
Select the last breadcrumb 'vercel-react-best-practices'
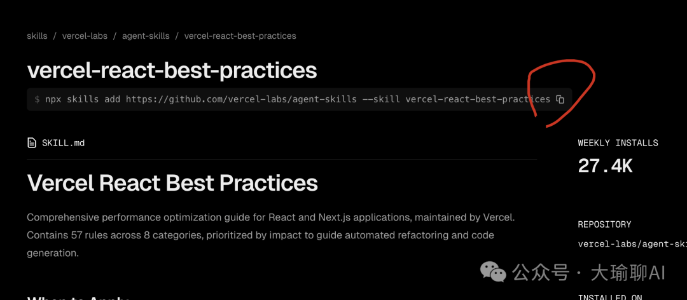[240, 36]
